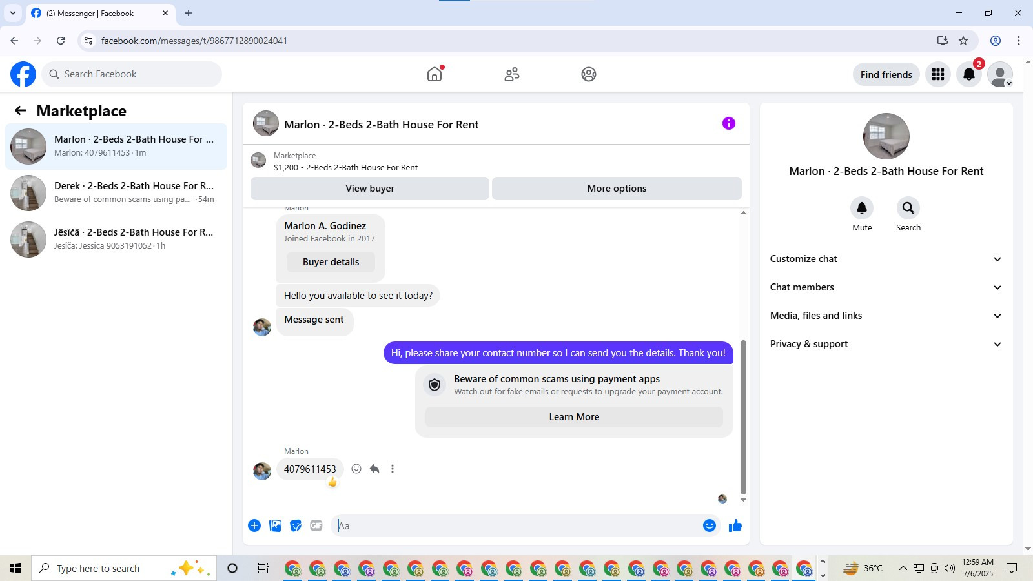Open the Facebook menu grid icon
Screen dimensions: 1033x581
(x=938, y=74)
